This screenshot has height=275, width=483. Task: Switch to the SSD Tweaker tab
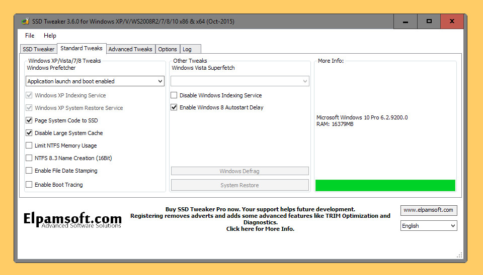click(x=39, y=49)
